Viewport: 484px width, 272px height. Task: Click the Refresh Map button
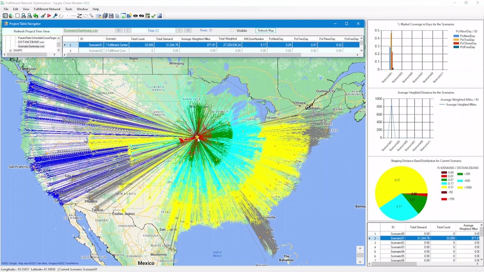click(265, 31)
